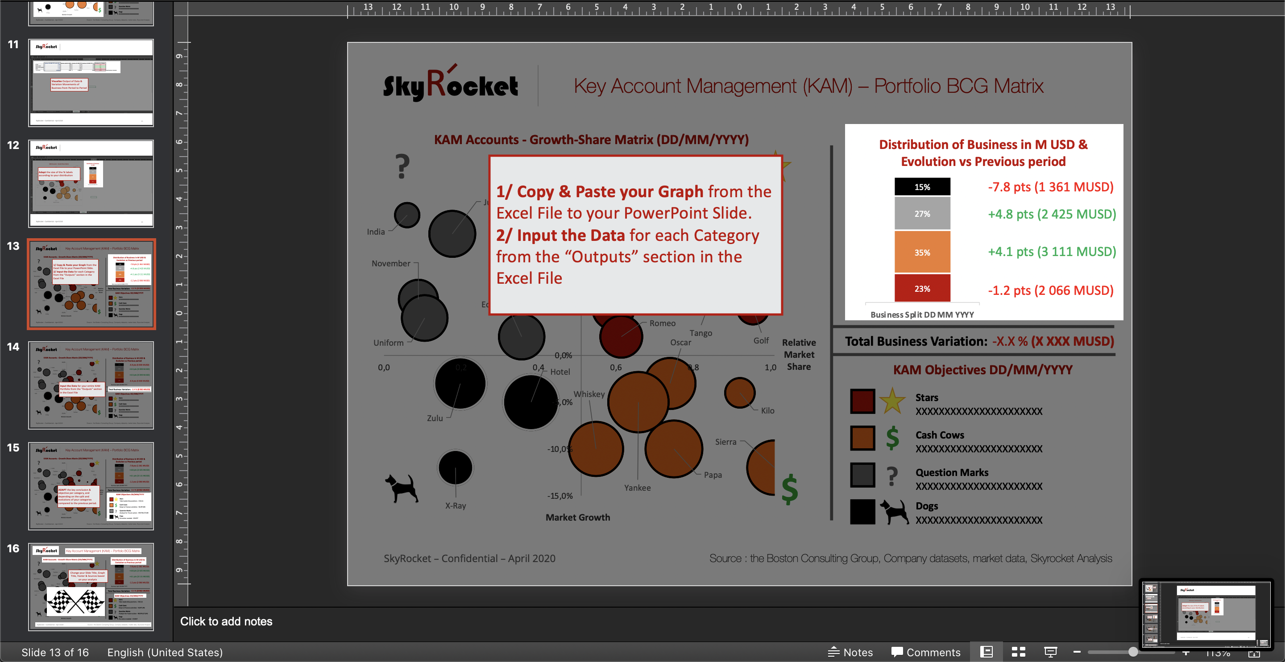The image size is (1285, 662).
Task: Select the -7.8 pts (1 361 MUSD) text
Action: click(x=1051, y=186)
